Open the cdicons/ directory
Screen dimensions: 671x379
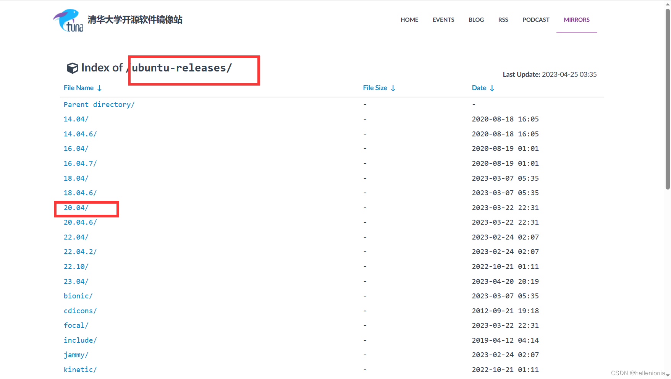80,311
